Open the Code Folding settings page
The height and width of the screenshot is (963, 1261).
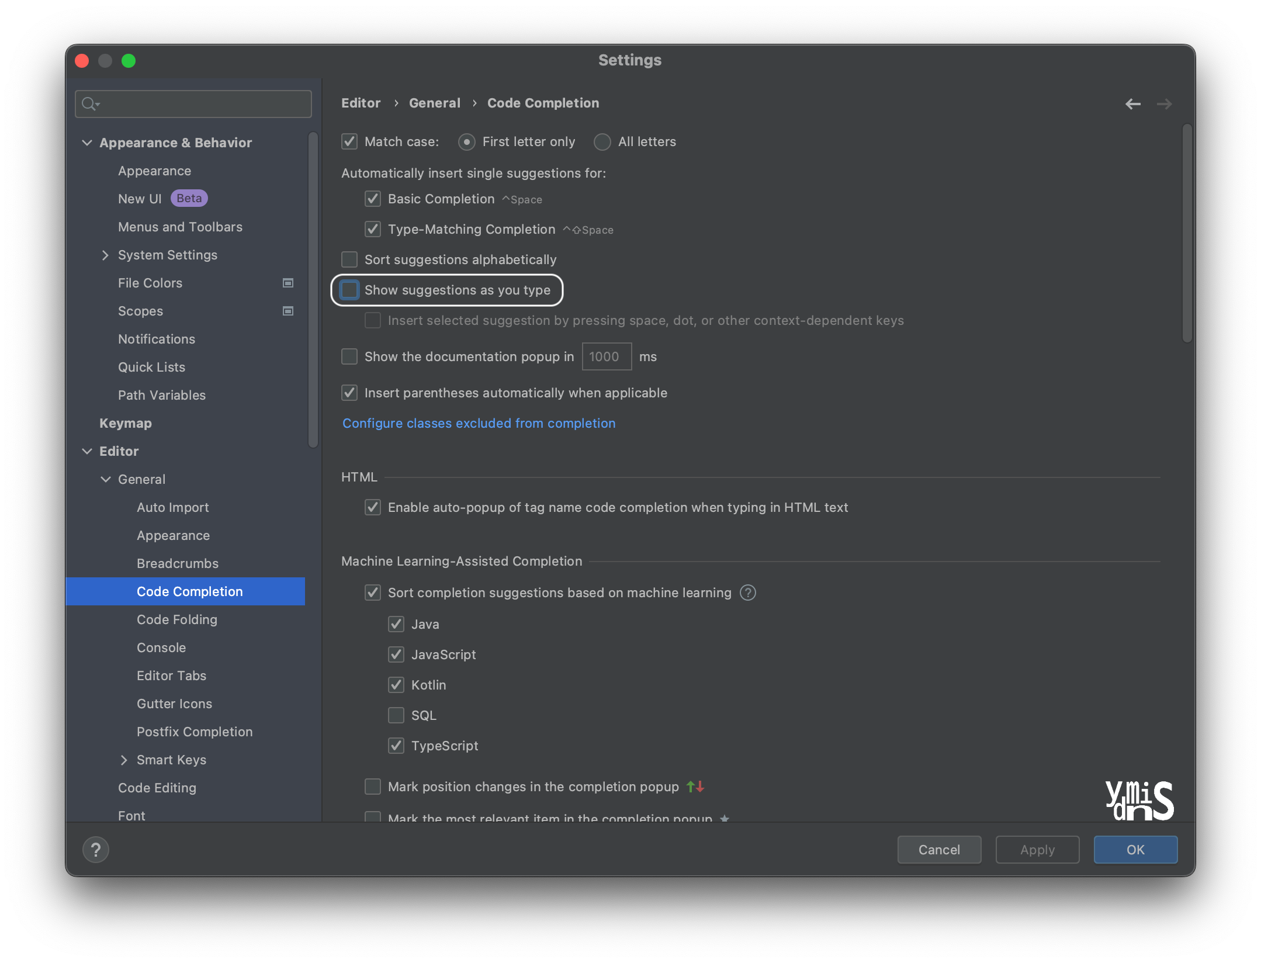click(176, 619)
